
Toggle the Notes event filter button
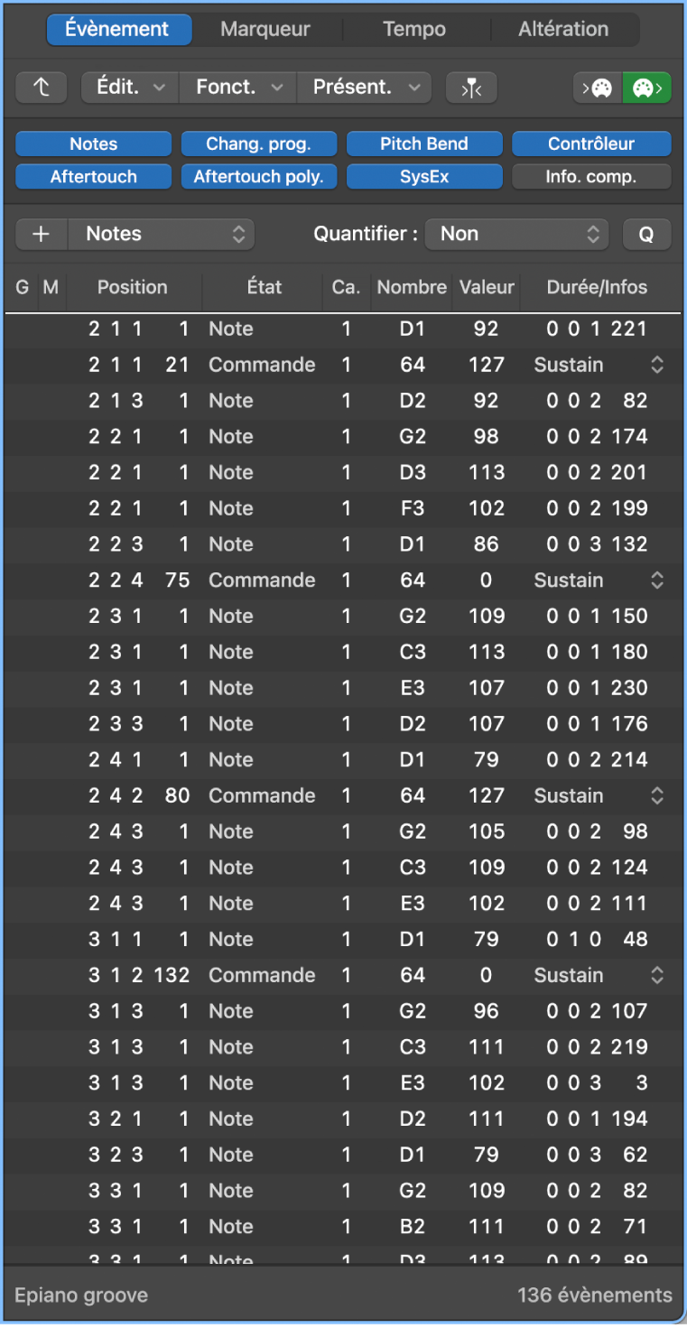[93, 144]
